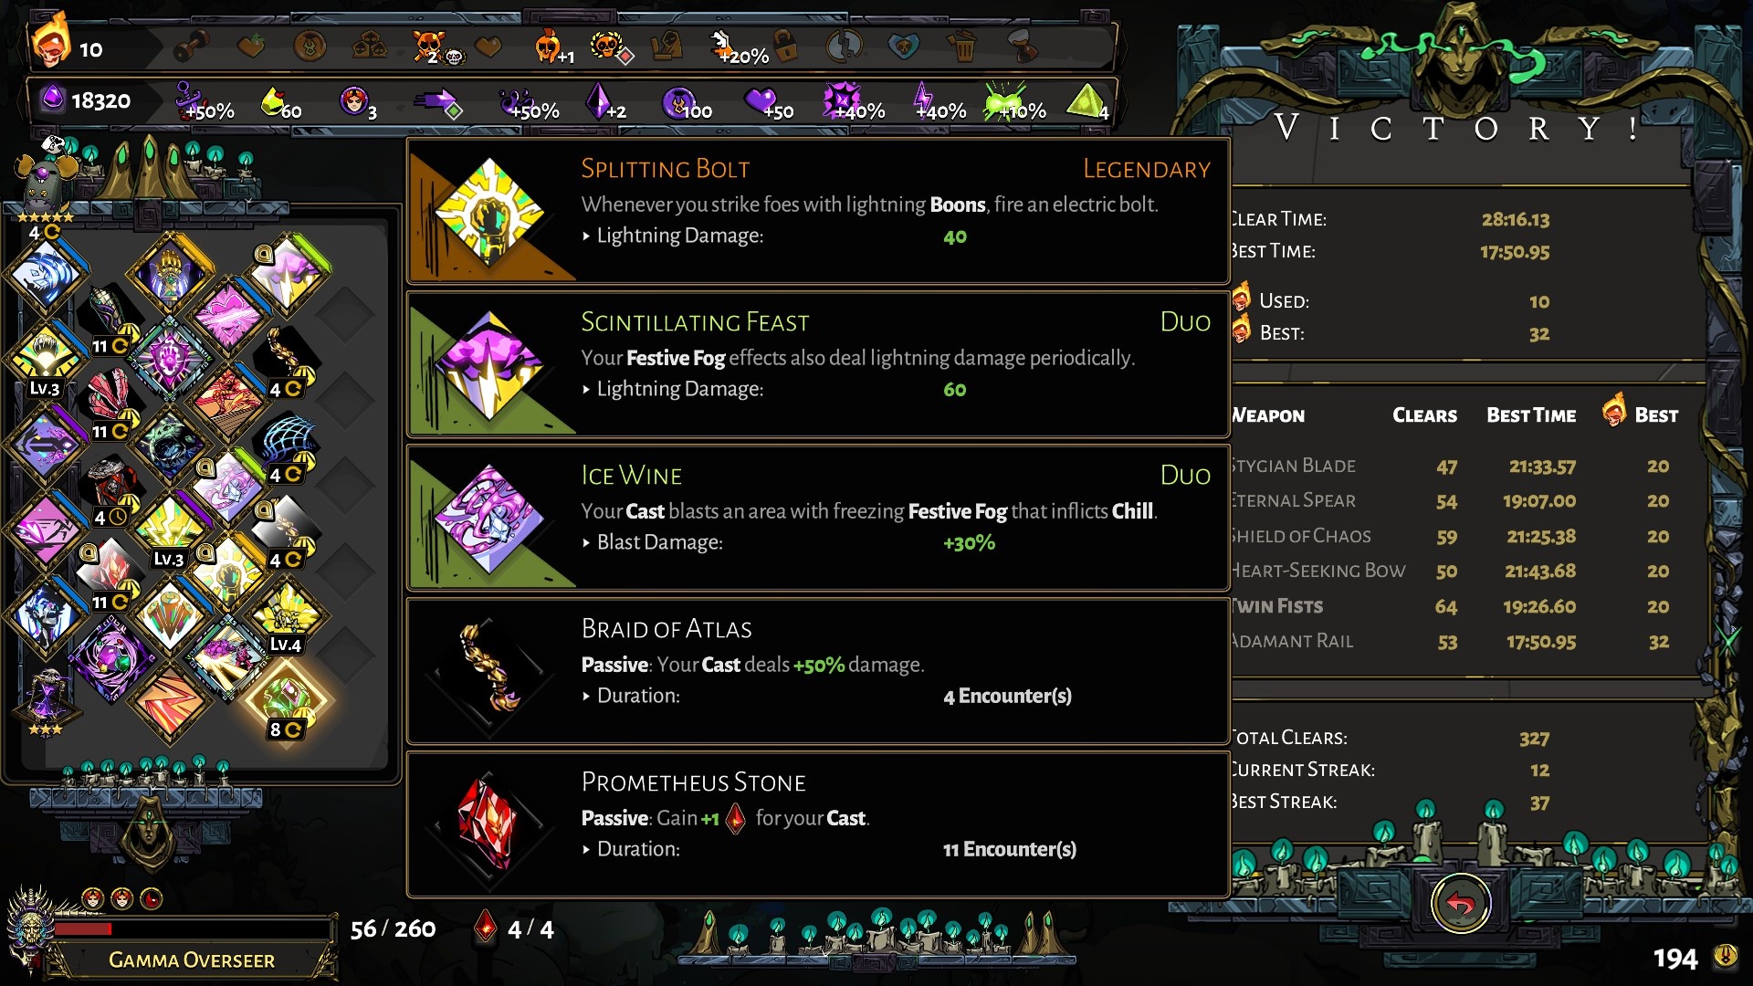Click the flaming skull heat icon
The image size is (1753, 986).
[x=50, y=42]
